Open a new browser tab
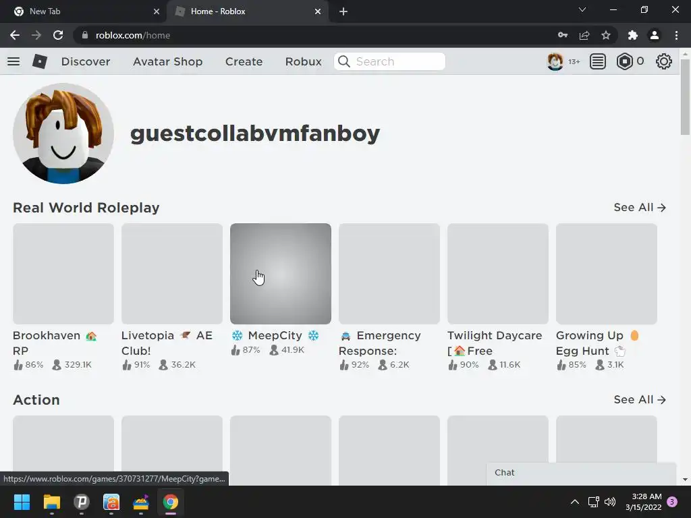Screen dimensions: 691x518 tap(343, 11)
